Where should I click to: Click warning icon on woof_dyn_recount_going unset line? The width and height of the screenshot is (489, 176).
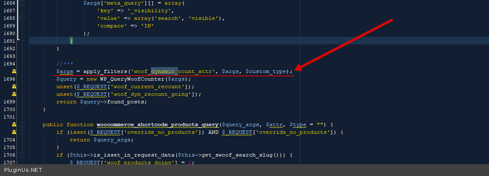tap(14, 94)
